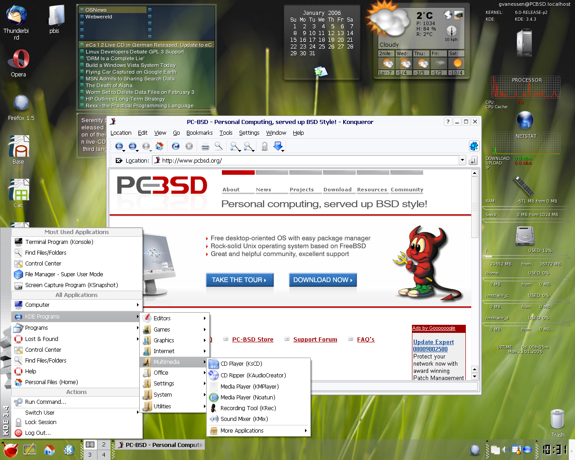Follow the Support Forum link
The height and width of the screenshot is (460, 575).
(315, 340)
